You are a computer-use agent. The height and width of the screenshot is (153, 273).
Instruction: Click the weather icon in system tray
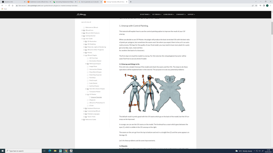point(237,151)
